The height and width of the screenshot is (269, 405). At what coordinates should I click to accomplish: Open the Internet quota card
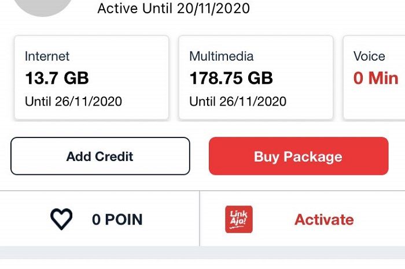(91, 77)
